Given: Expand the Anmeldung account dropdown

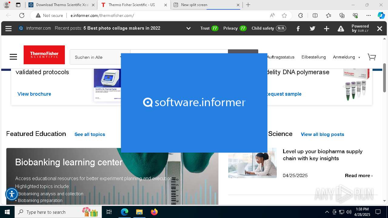Looking at the screenshot, I should pos(346,57).
